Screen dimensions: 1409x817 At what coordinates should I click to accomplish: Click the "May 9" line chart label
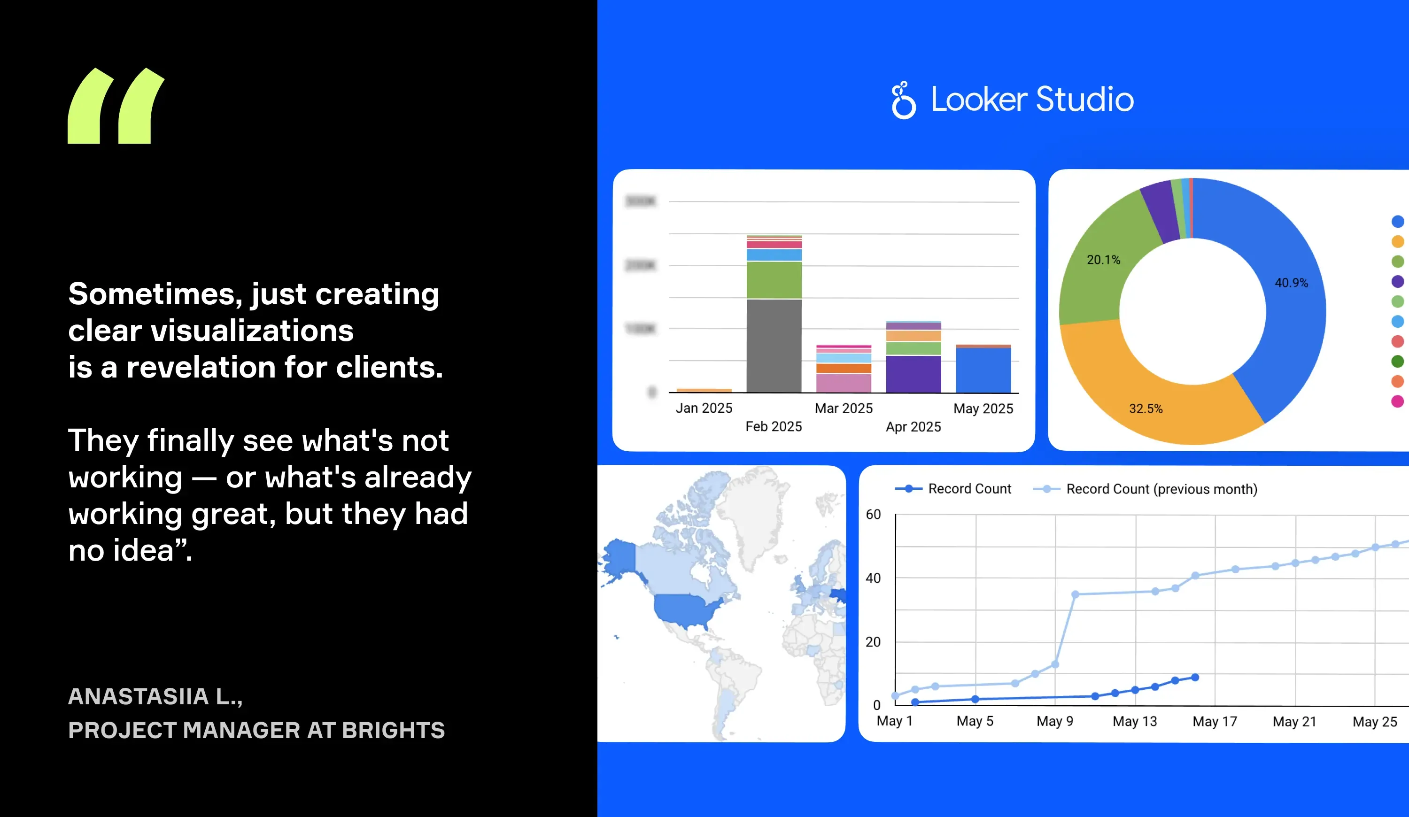(x=1055, y=721)
